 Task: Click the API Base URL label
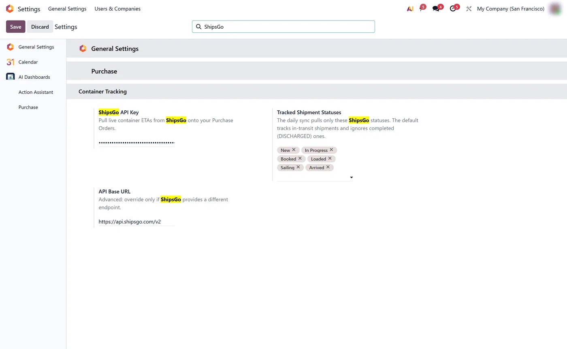(115, 191)
